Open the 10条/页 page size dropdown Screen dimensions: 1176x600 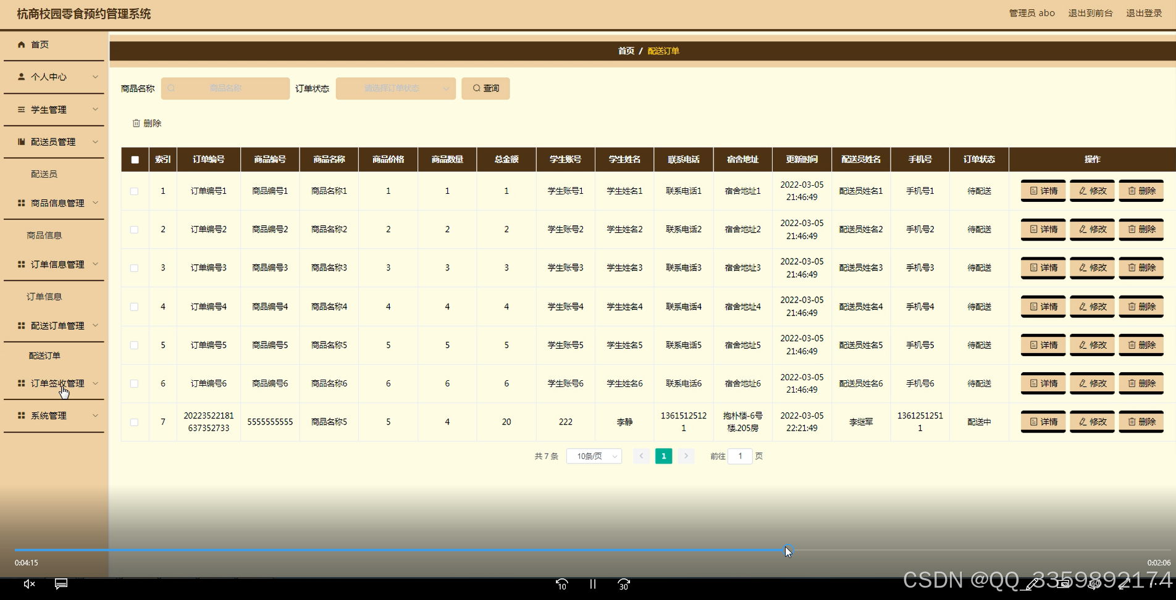594,456
